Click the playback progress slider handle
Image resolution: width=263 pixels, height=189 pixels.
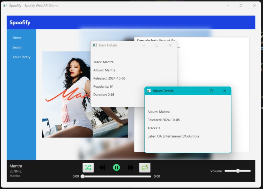[x=82, y=176]
